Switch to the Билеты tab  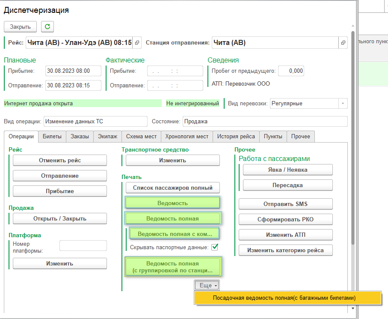pyautogui.click(x=52, y=137)
